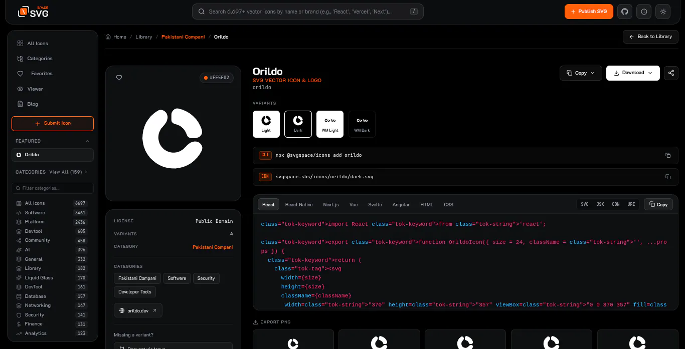Collapse the Featured section chevron
This screenshot has width=685, height=349.
click(88, 141)
